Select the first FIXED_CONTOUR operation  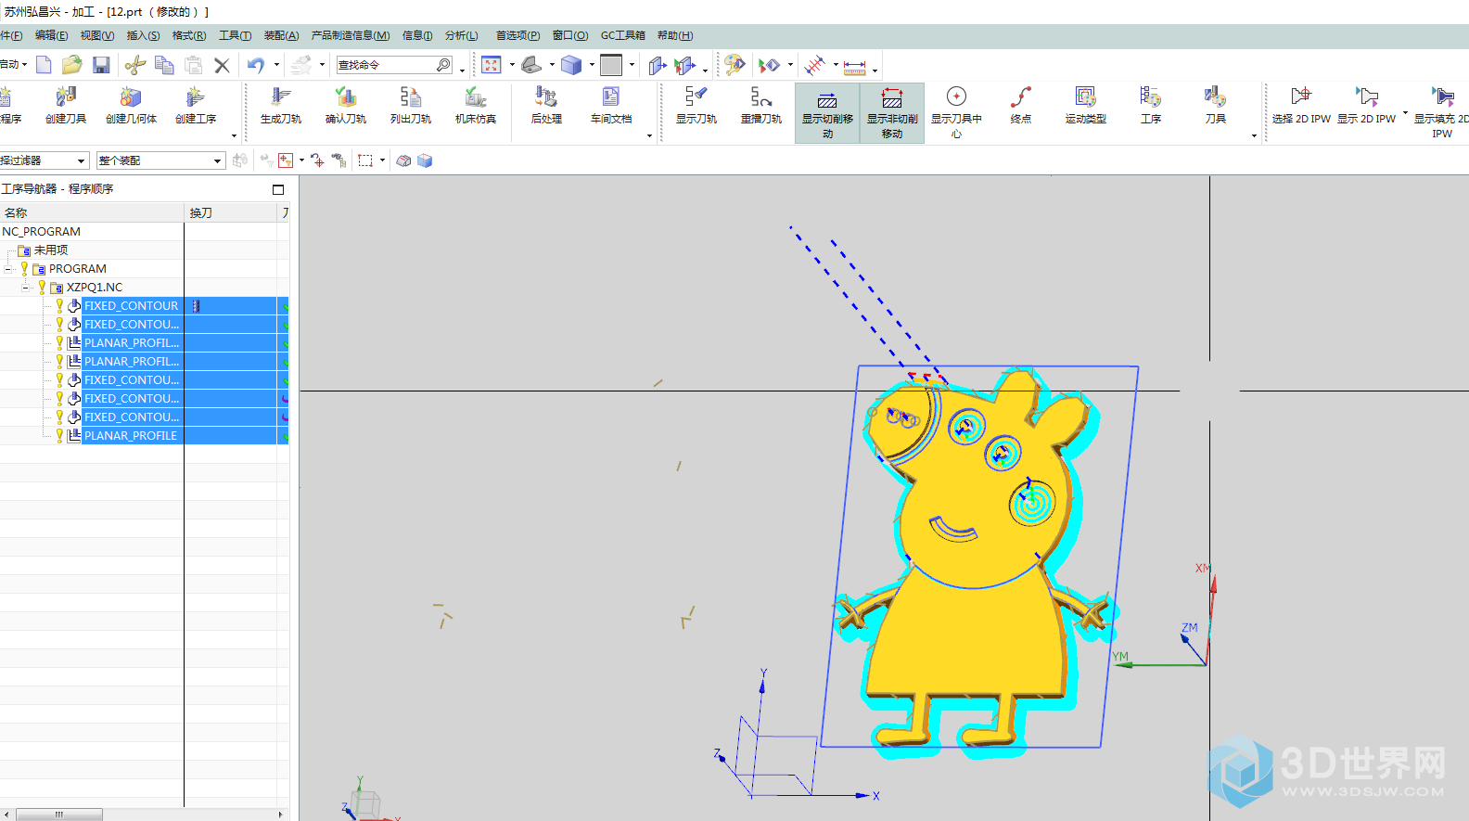coord(131,306)
